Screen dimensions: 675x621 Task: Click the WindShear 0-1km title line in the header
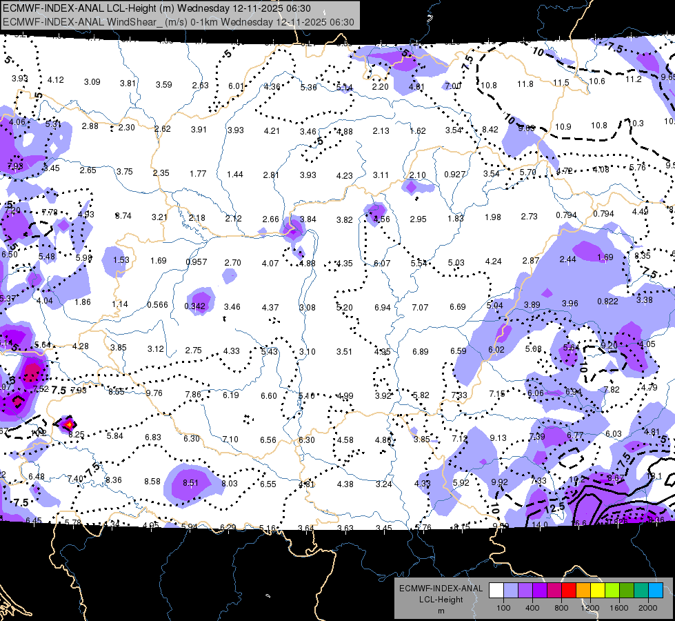click(178, 22)
